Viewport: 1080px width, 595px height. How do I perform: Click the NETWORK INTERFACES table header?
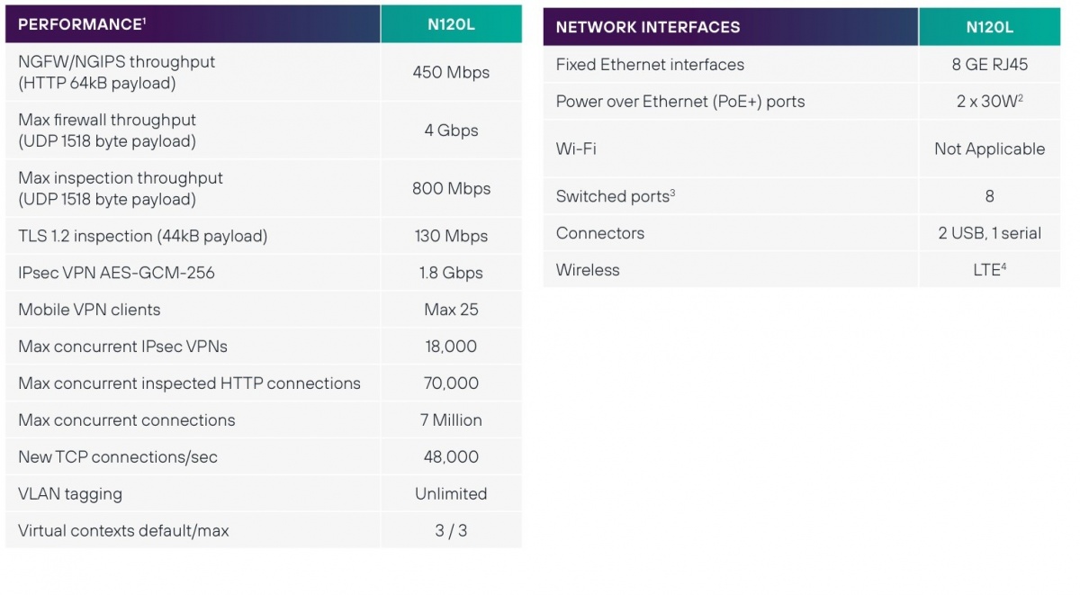point(648,27)
